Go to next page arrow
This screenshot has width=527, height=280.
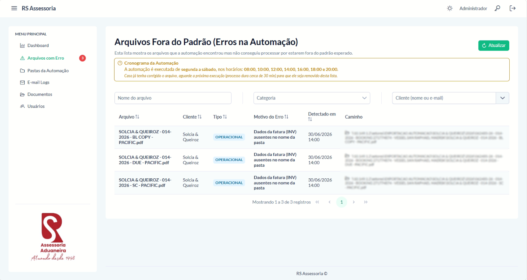pyautogui.click(x=354, y=202)
